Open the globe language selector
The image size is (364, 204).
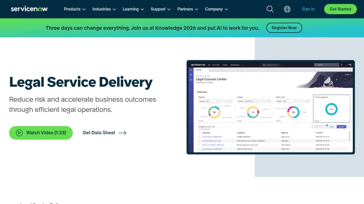point(287,9)
